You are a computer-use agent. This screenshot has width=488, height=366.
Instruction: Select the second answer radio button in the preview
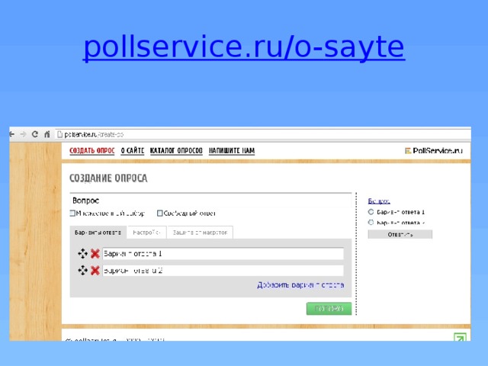[x=371, y=223]
